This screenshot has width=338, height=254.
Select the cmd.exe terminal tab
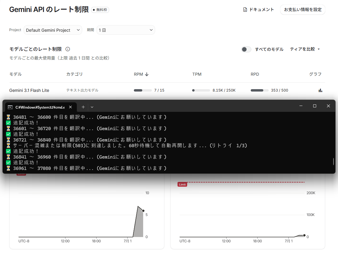pos(41,107)
